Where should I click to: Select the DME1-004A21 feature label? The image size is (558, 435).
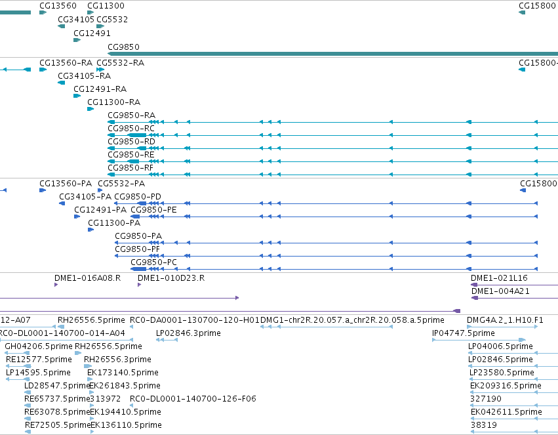(x=500, y=291)
